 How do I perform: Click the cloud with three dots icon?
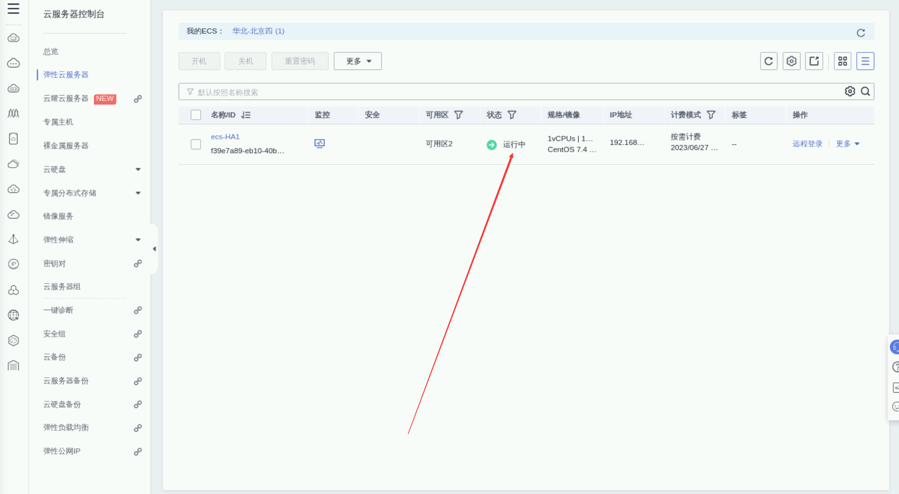point(14,63)
